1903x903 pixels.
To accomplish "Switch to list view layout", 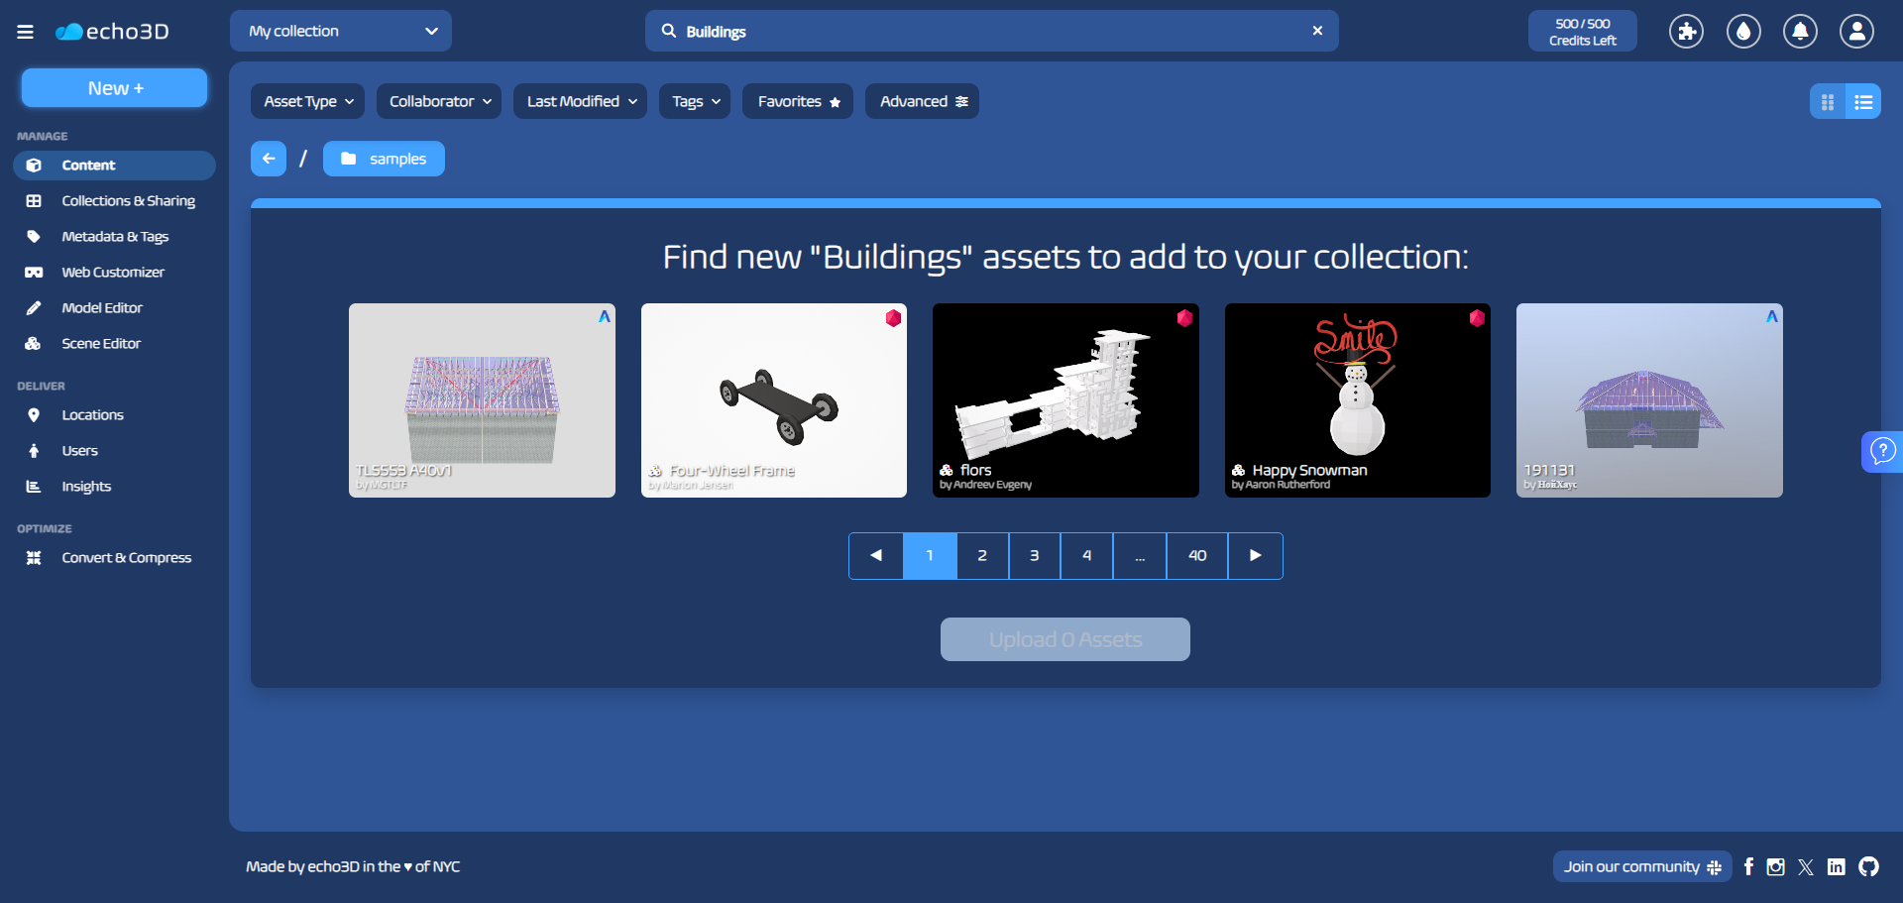I will click(x=1863, y=102).
